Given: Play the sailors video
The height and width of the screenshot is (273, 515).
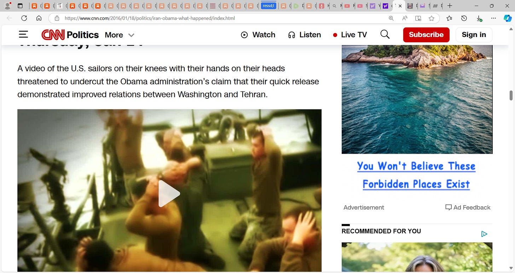Looking at the screenshot, I should coord(169,194).
